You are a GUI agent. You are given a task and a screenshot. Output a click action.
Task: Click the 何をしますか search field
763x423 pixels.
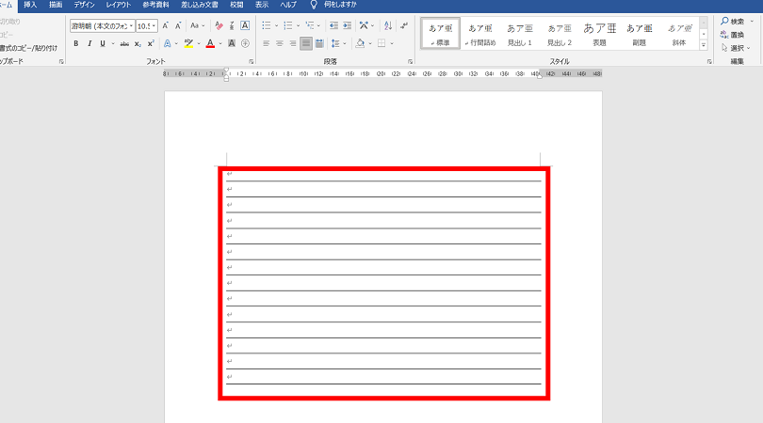click(x=340, y=5)
